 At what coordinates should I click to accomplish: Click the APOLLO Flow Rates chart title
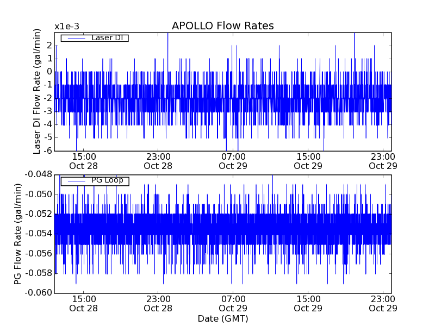(222, 26)
